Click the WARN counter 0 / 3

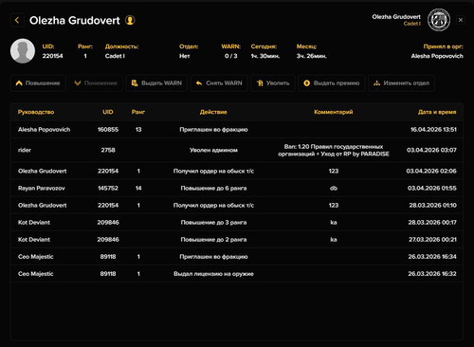230,56
